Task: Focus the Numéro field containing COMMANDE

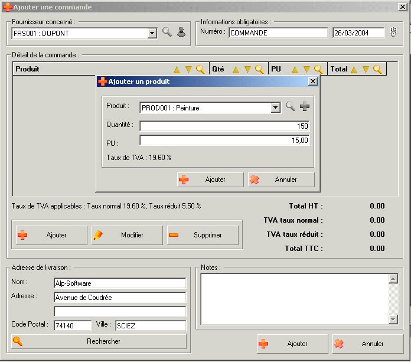Action: 278,33
